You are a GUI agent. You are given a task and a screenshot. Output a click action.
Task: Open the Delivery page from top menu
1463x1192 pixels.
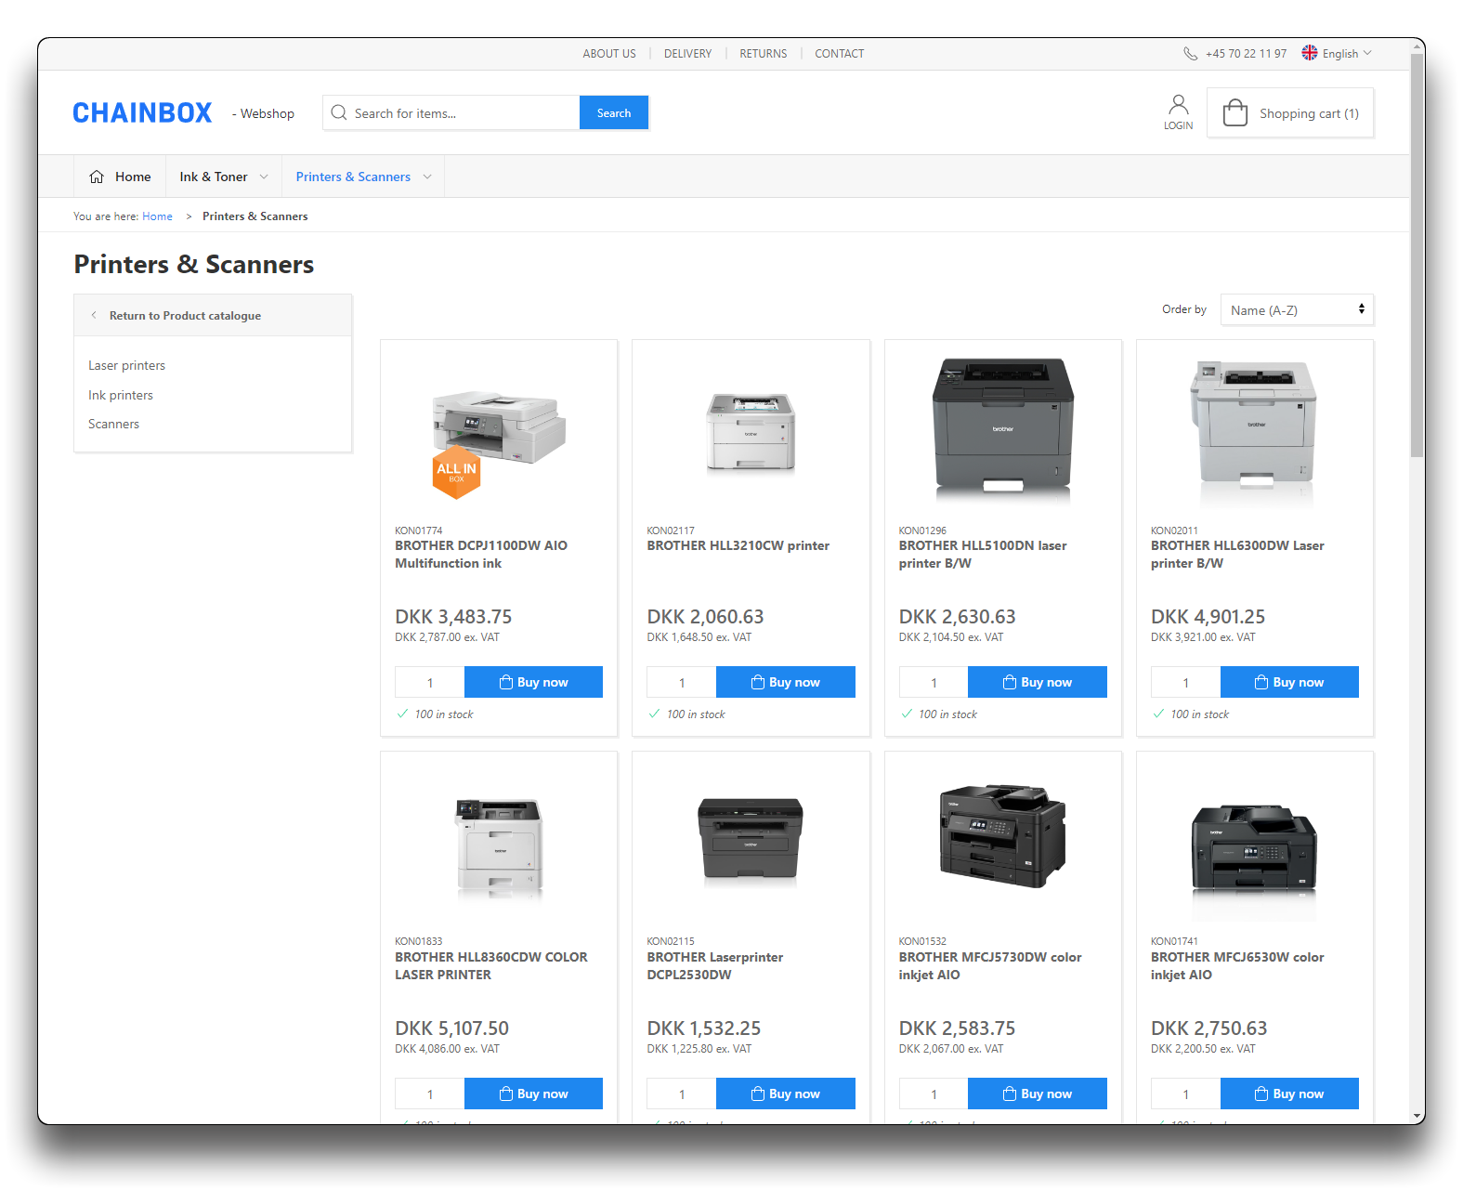[x=687, y=54]
